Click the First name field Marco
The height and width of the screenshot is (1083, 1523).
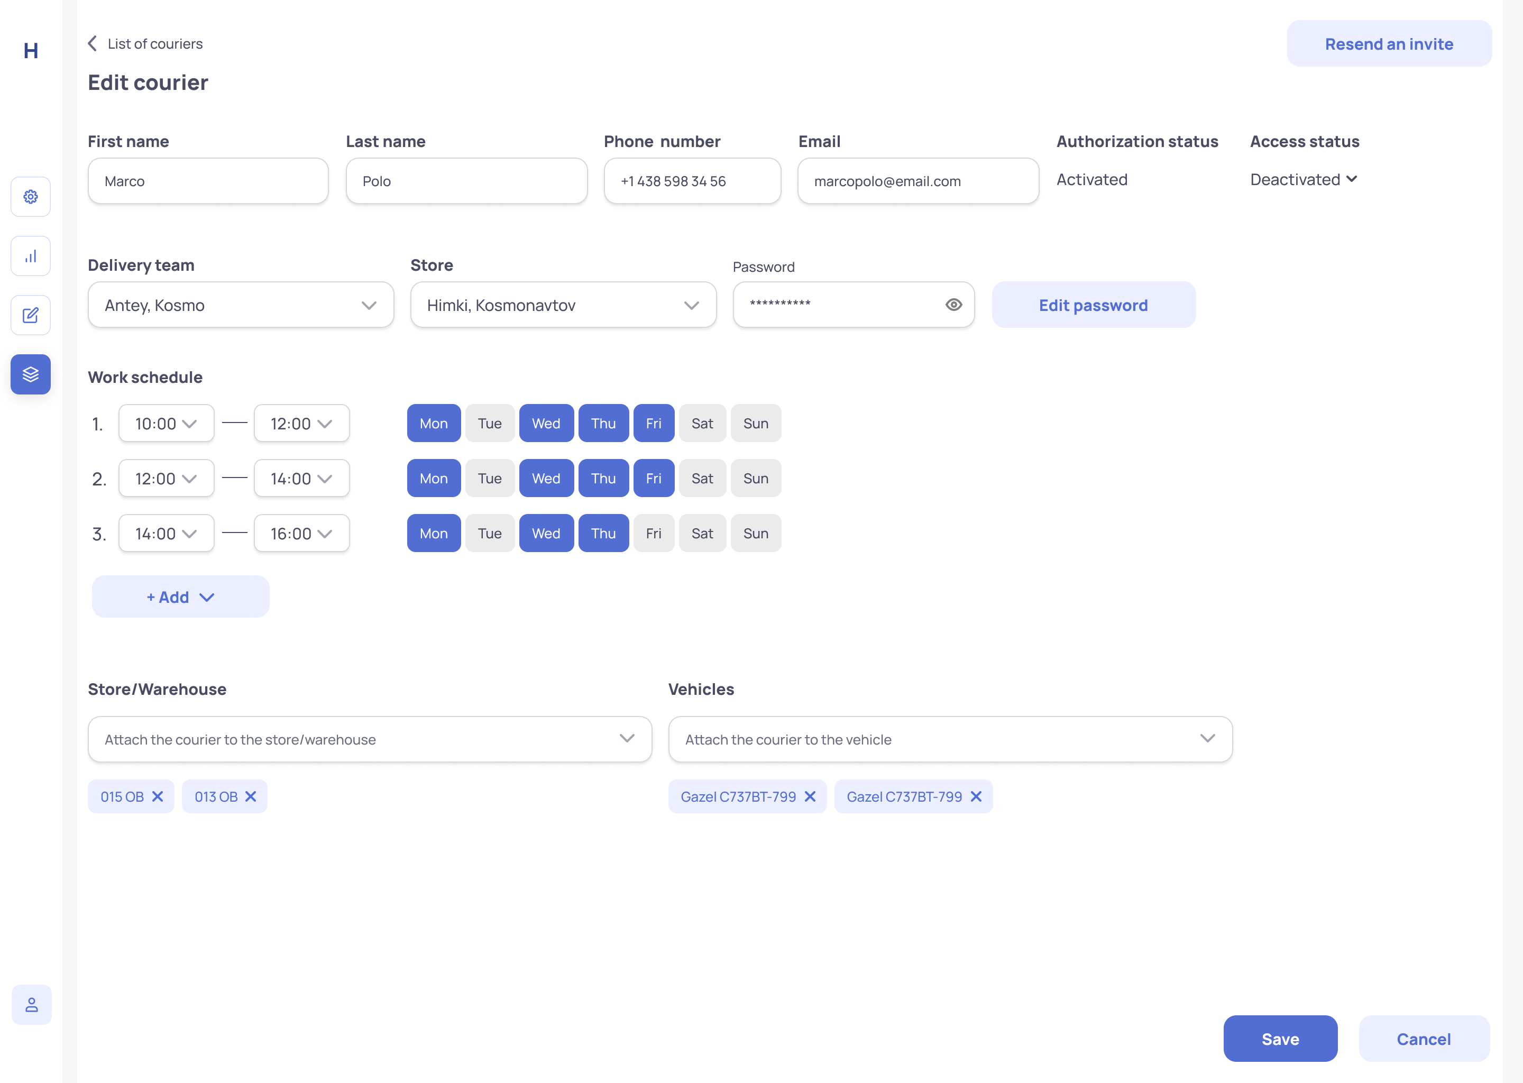(208, 181)
